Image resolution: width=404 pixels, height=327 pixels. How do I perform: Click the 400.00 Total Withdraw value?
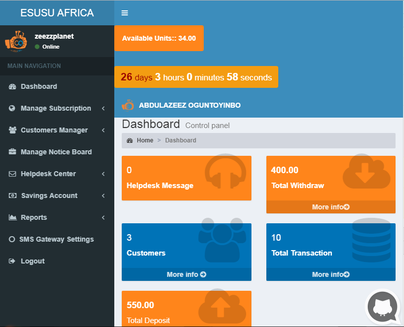[x=285, y=170]
